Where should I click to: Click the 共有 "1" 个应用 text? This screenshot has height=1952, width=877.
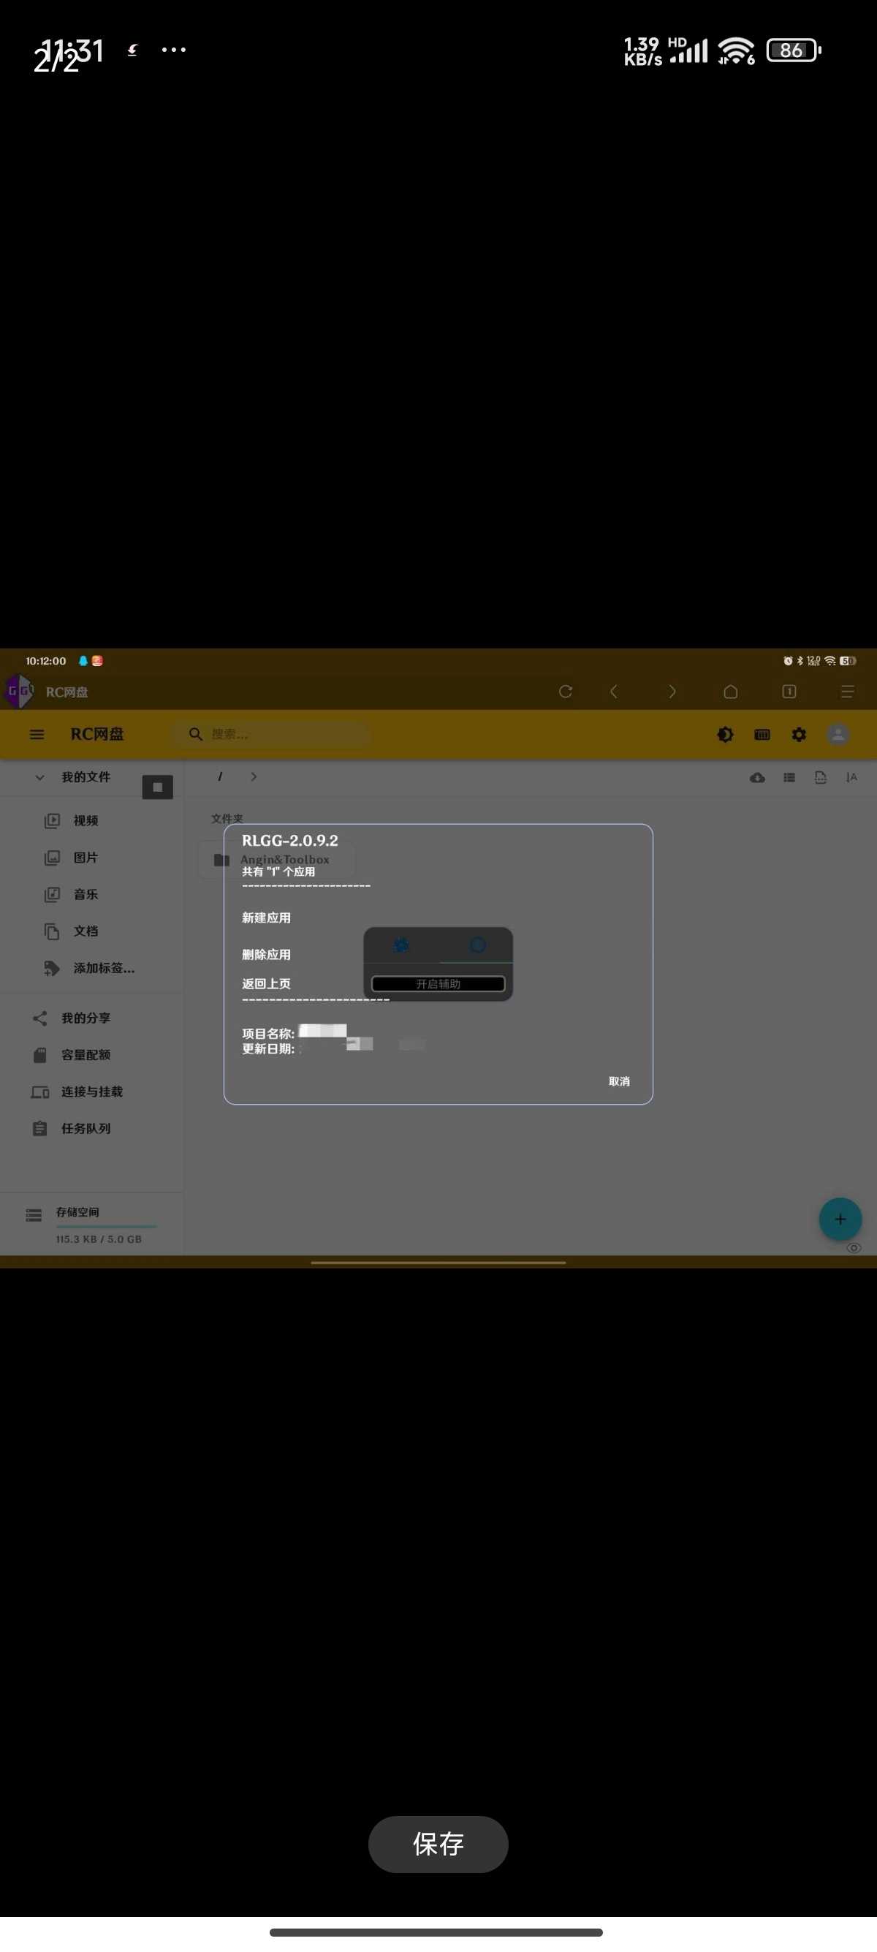278,872
